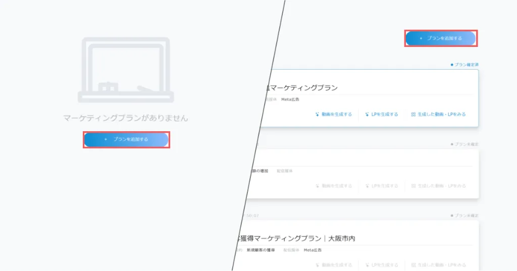
Task: Click the sparkle icon beside LPを生成する on the middle card
Action: click(367, 186)
